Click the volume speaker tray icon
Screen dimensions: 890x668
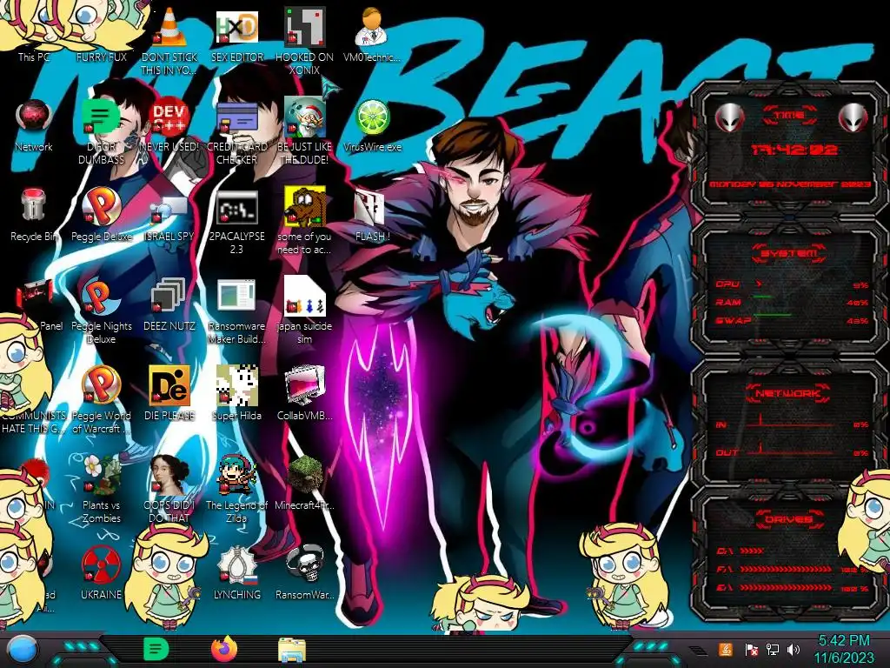tap(793, 650)
